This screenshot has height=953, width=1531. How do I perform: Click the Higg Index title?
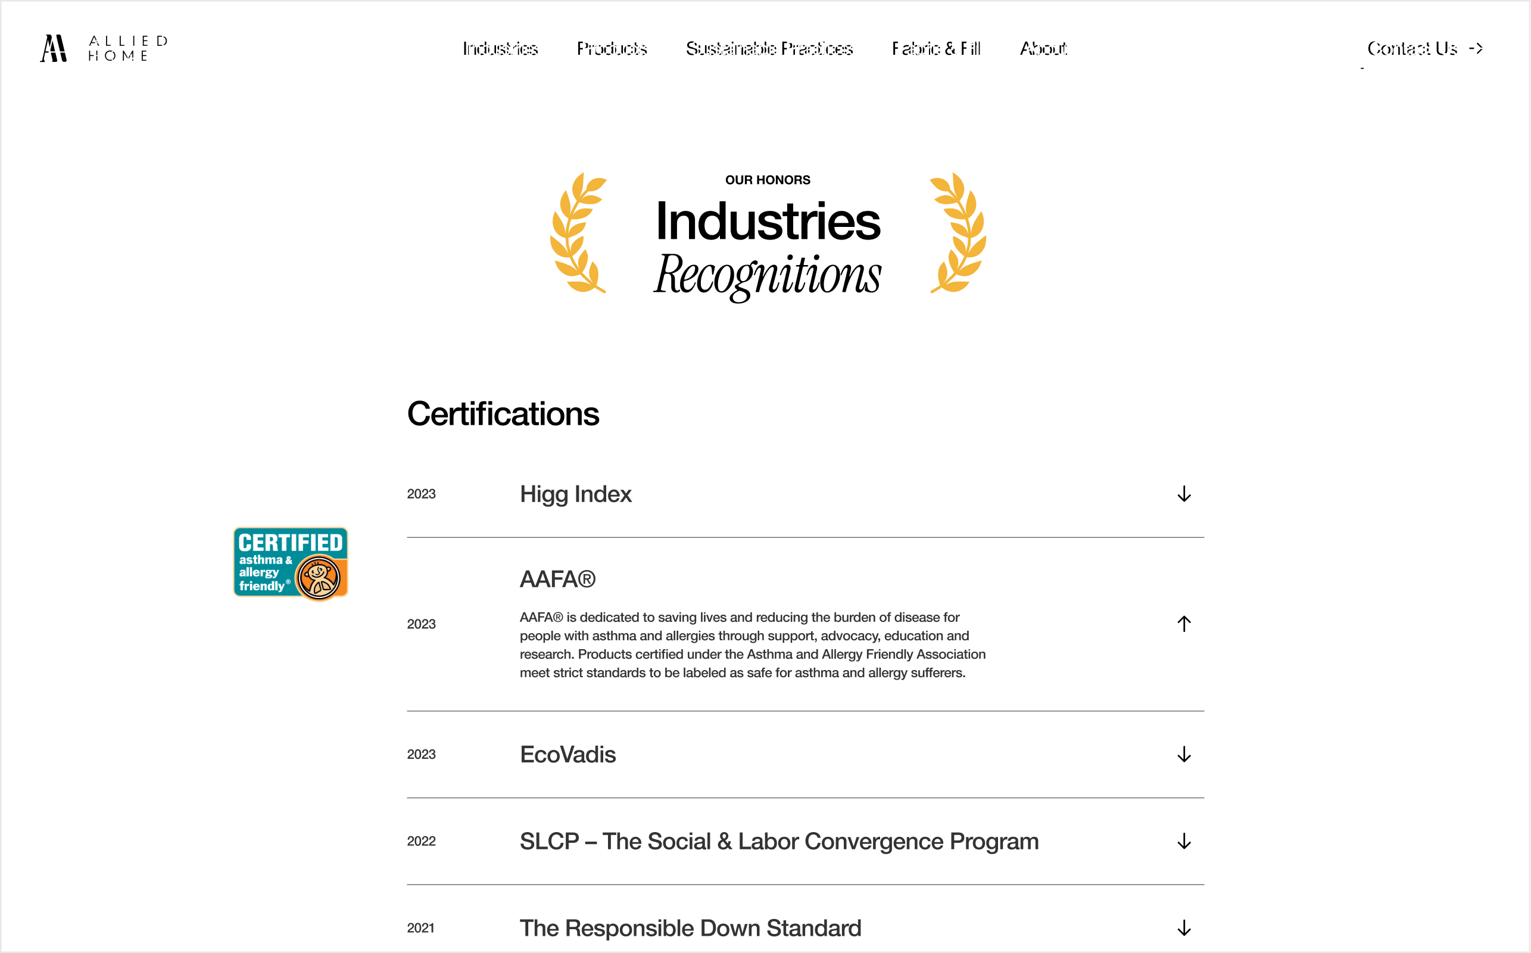click(x=575, y=494)
